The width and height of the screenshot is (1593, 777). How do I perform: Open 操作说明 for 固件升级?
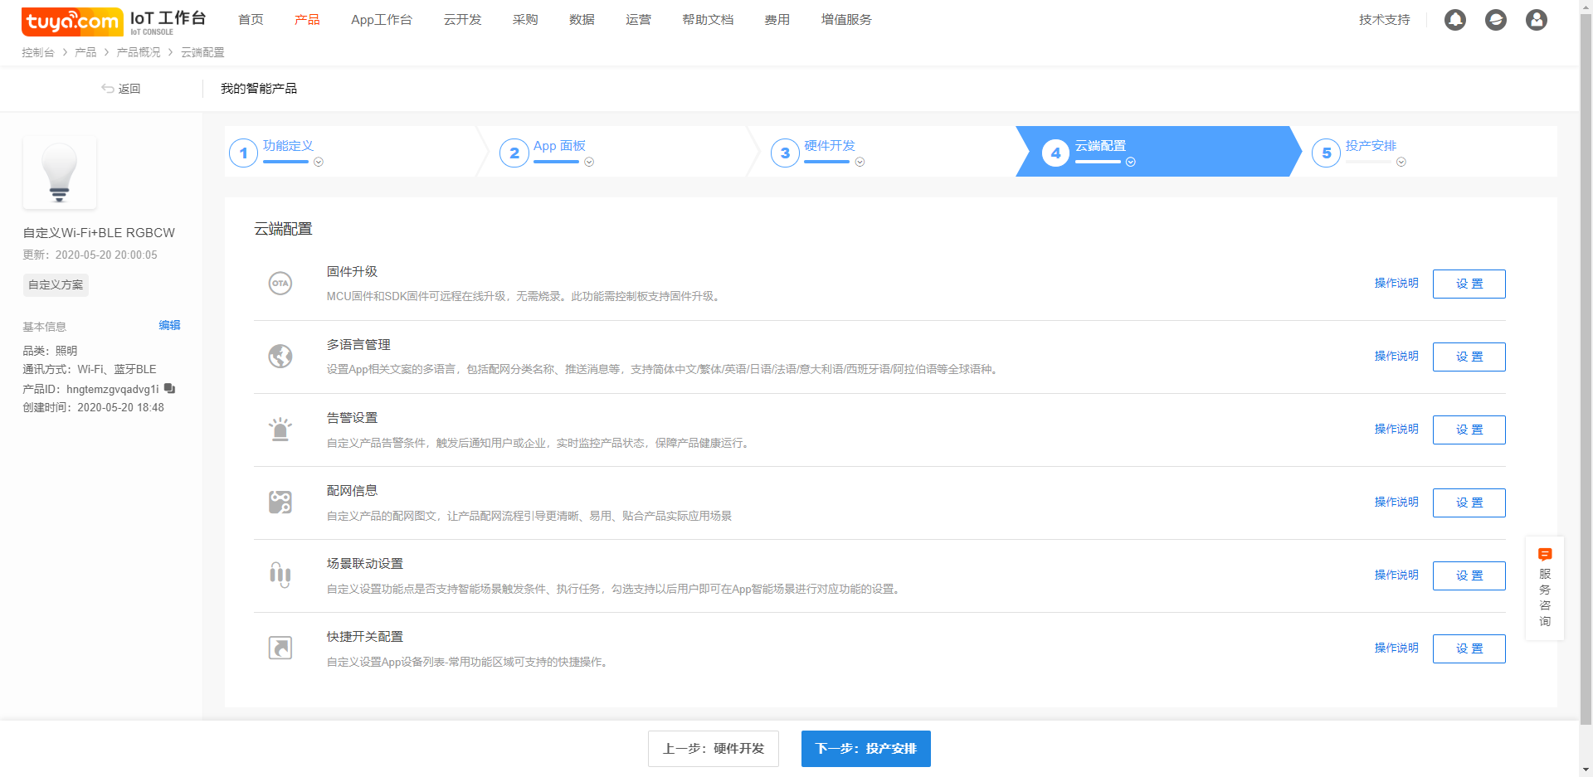point(1396,284)
